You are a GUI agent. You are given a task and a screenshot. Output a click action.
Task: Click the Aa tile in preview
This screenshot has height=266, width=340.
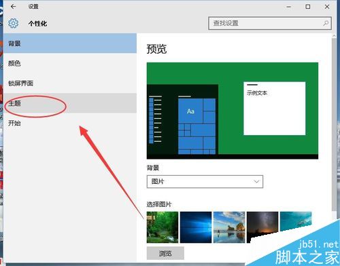coord(190,111)
